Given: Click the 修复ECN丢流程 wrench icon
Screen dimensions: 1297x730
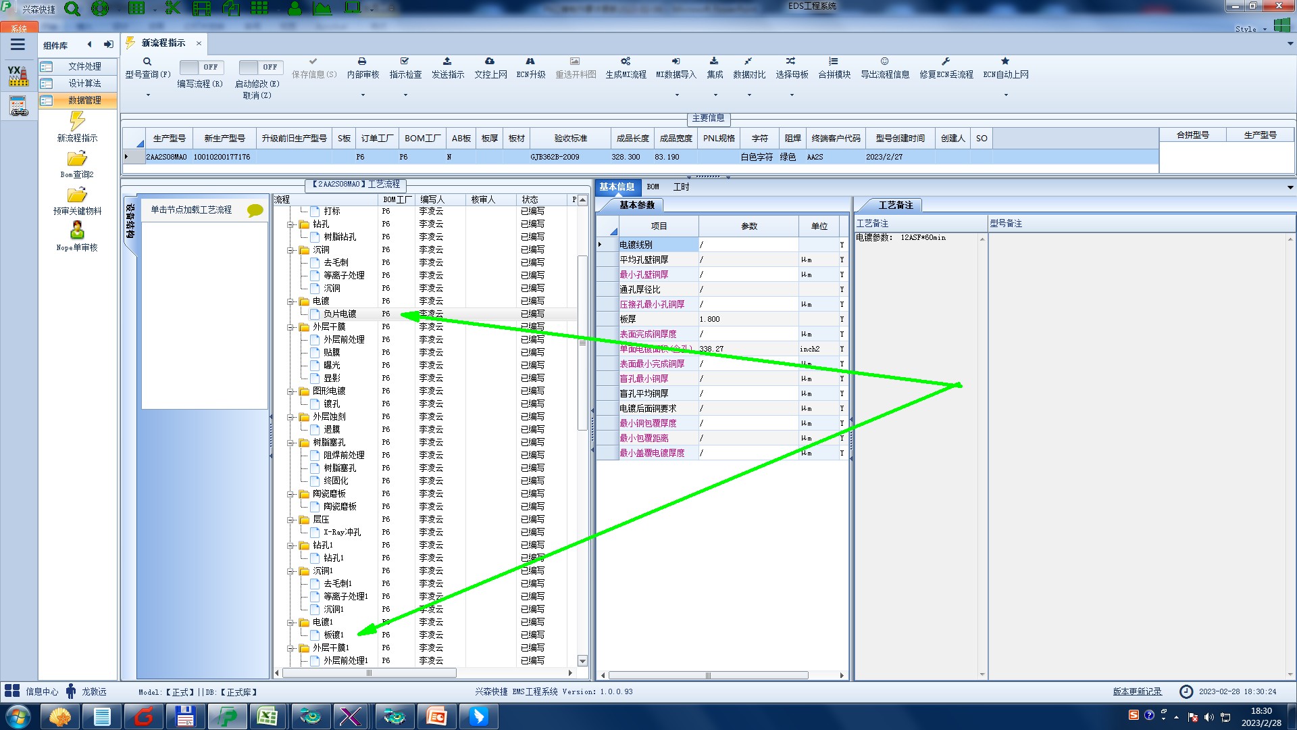Looking at the screenshot, I should pos(946,62).
